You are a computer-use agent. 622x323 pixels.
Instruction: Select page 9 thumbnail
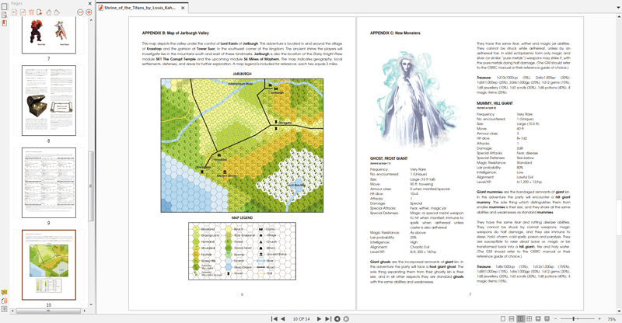48,182
